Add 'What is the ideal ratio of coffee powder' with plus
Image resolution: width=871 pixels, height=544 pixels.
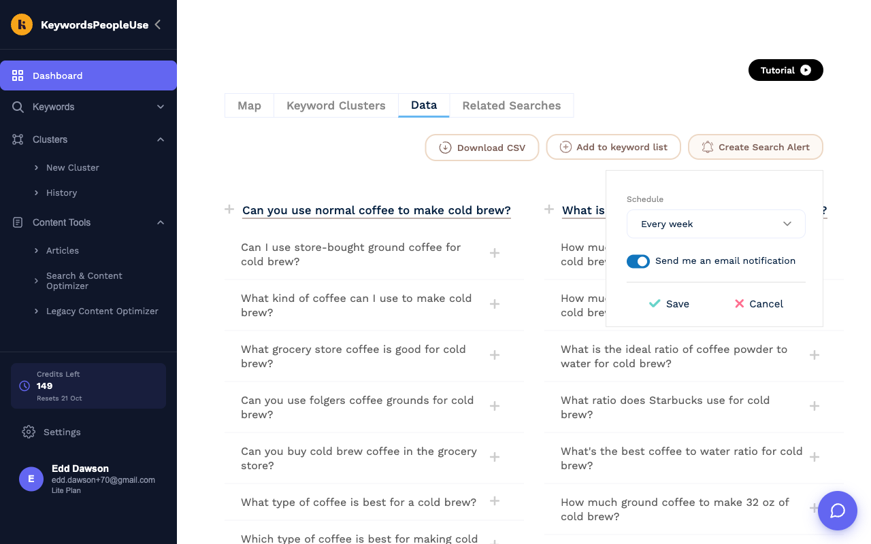[x=815, y=355]
